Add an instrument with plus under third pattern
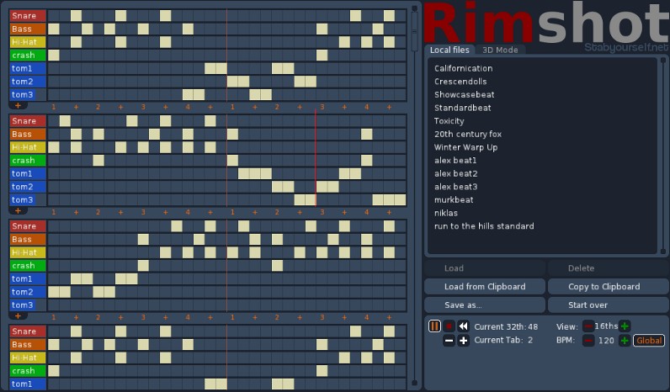 [x=18, y=316]
